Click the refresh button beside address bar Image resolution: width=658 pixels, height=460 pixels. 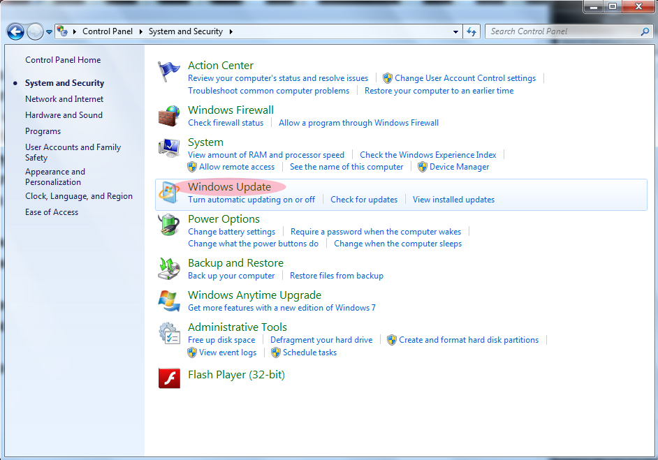pyautogui.click(x=471, y=32)
